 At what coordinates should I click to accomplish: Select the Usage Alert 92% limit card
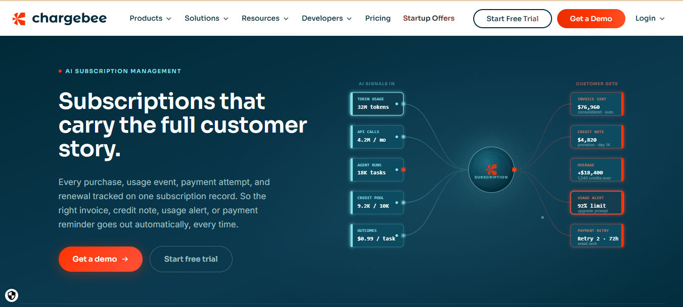597,203
